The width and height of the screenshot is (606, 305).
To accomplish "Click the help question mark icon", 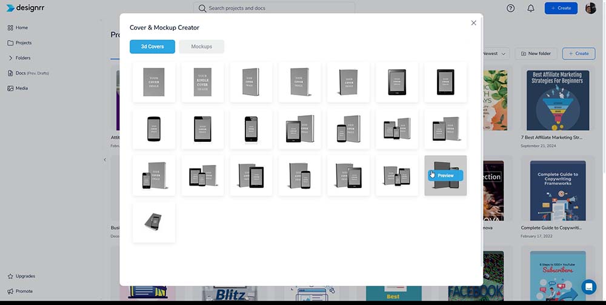I will [510, 8].
